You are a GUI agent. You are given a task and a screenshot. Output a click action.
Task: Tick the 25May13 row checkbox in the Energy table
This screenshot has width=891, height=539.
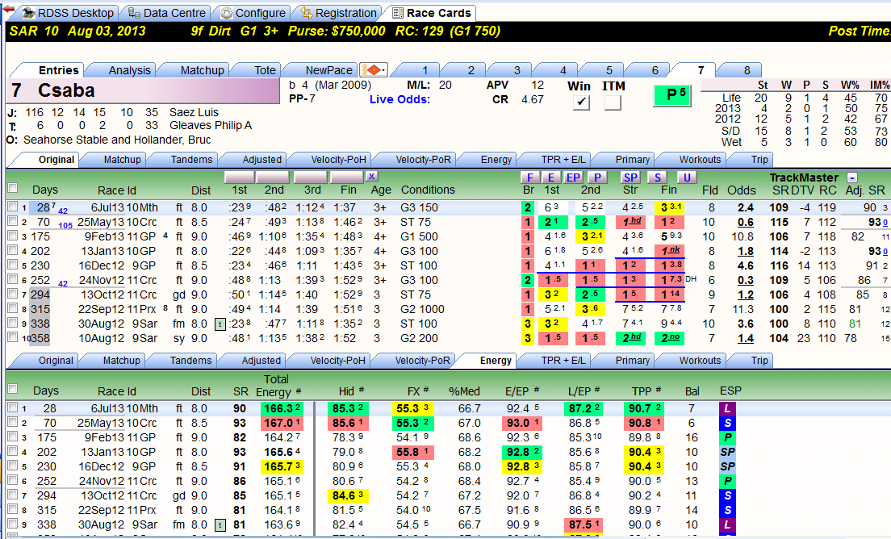coord(12,423)
